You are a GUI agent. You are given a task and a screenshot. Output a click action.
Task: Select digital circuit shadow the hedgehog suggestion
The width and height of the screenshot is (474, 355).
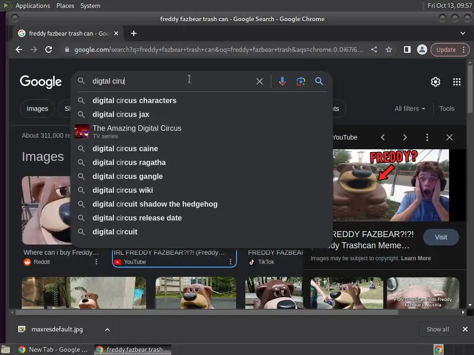tap(202, 204)
